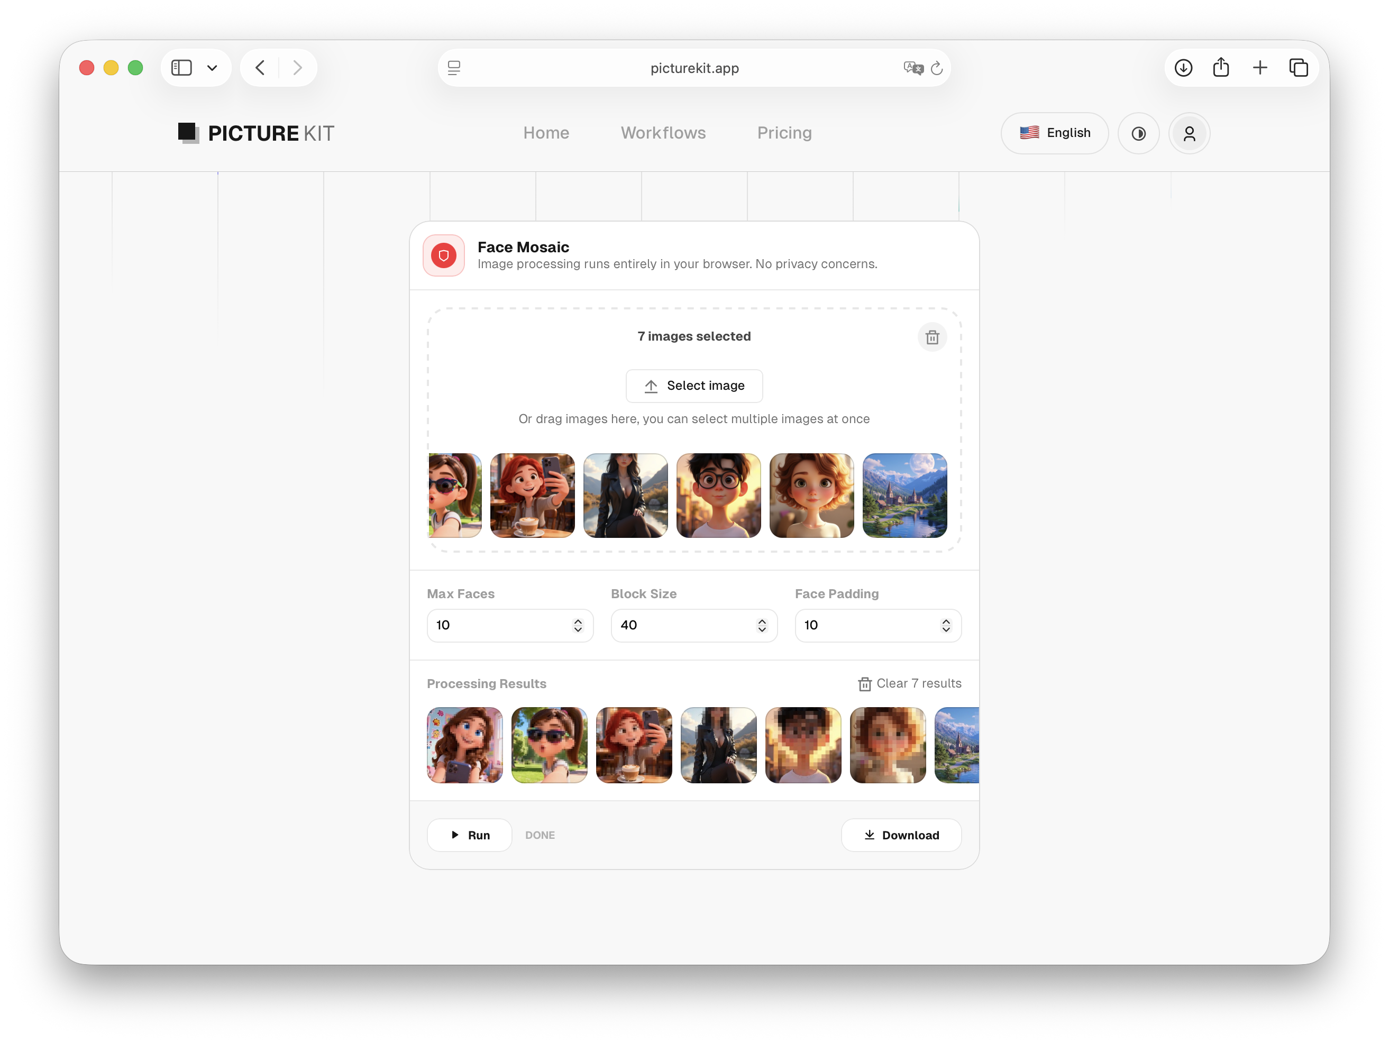Expand the sidebar chevron next to sidebar button

212,67
